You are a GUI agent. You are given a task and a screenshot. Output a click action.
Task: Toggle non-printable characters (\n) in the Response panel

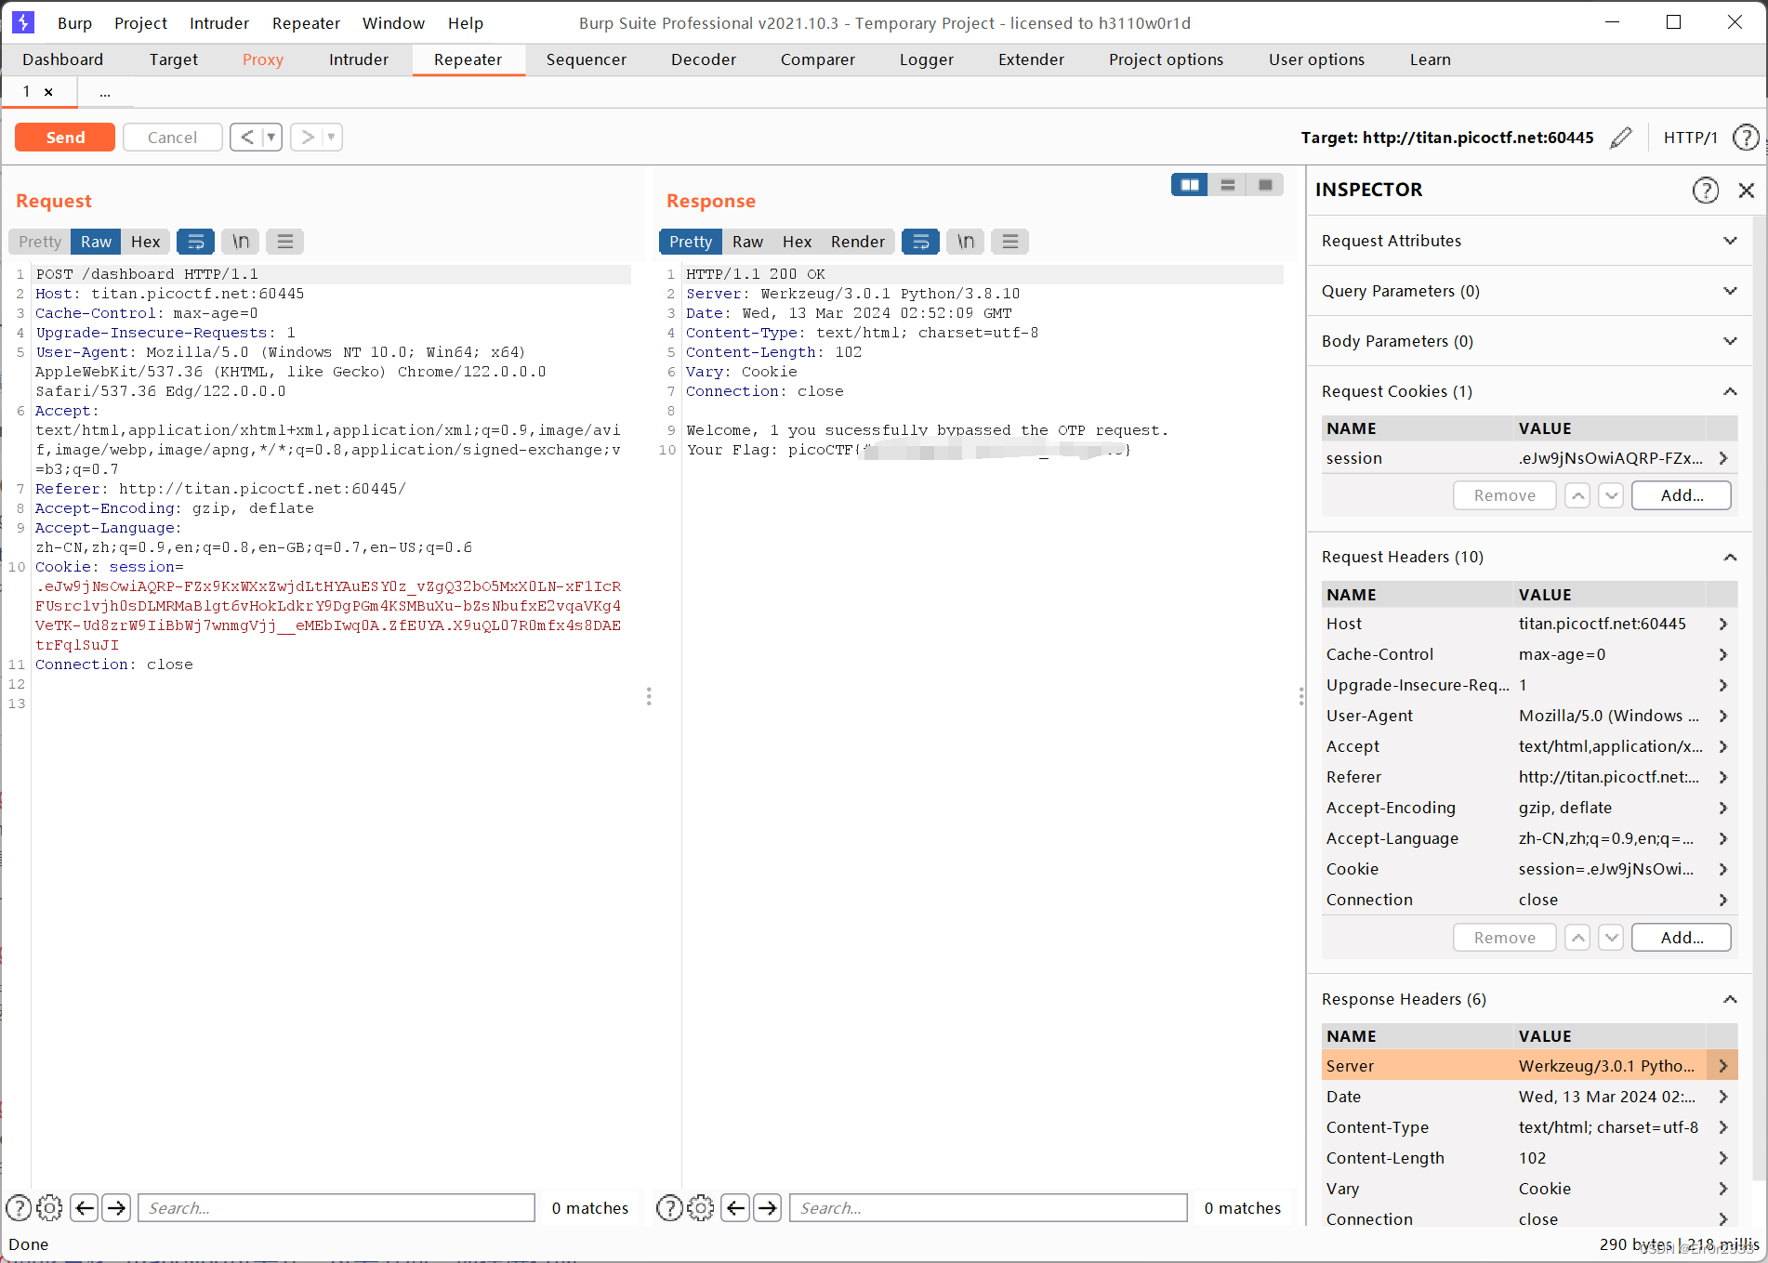(965, 241)
